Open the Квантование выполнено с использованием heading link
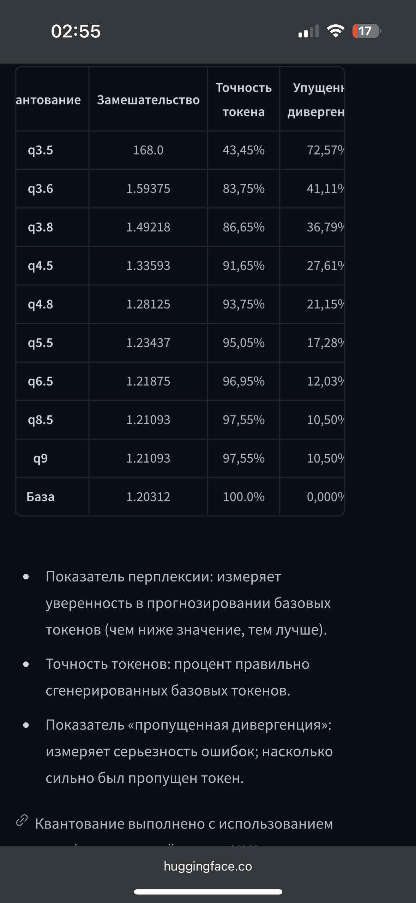The image size is (416, 903). pyautogui.click(x=184, y=824)
